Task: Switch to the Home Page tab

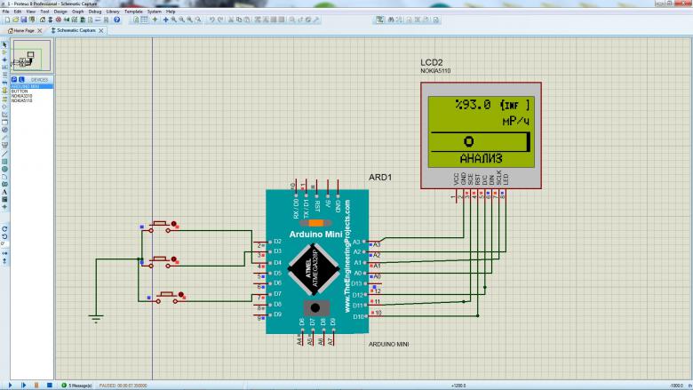Action: pyautogui.click(x=23, y=30)
